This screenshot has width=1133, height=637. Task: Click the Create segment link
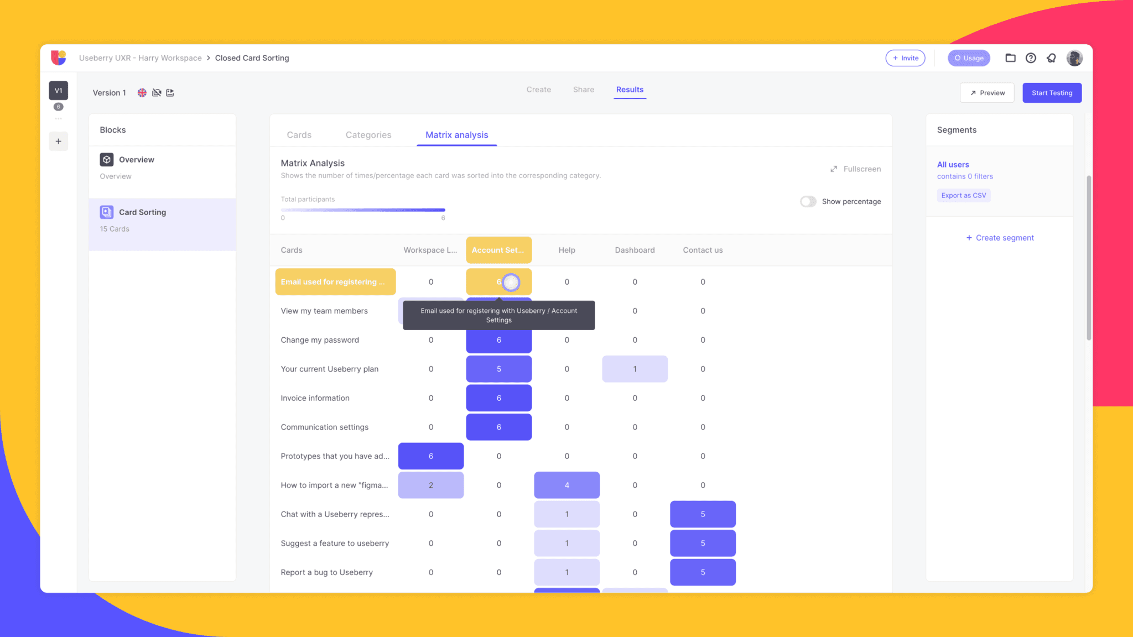999,238
